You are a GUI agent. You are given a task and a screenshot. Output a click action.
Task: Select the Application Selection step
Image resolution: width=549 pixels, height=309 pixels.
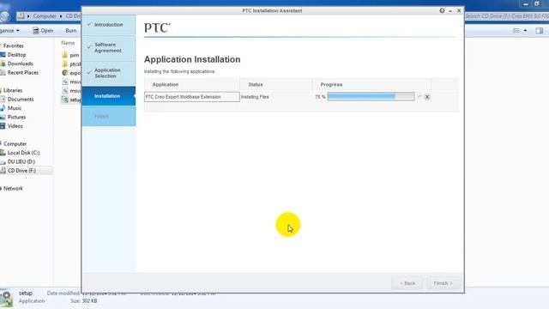pos(109,73)
